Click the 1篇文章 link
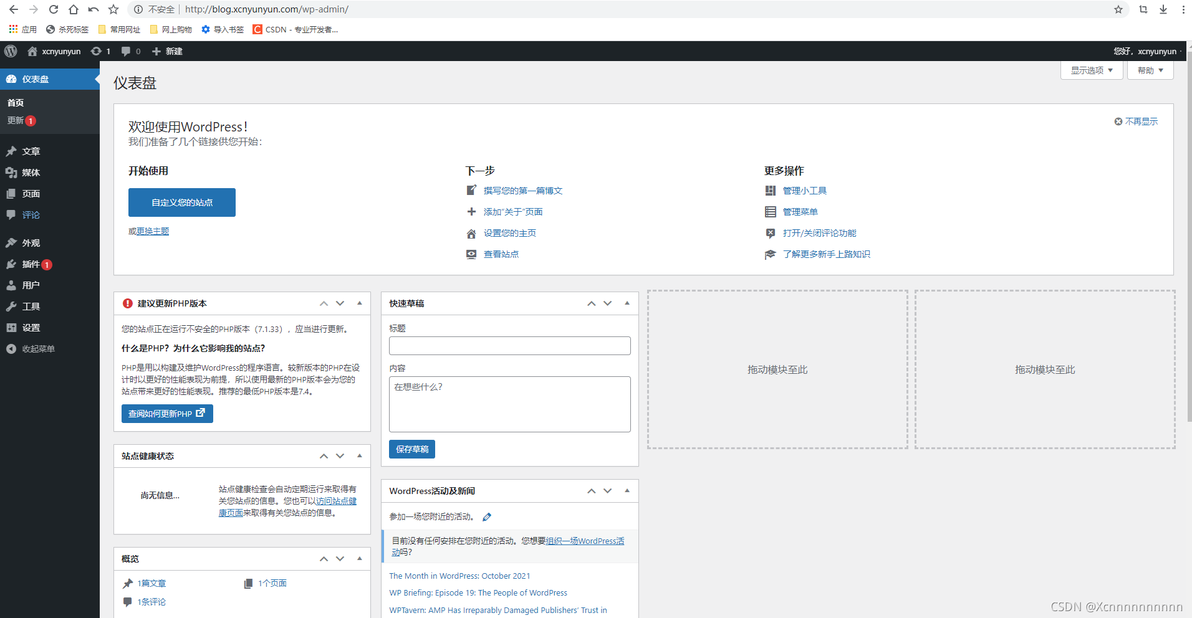This screenshot has width=1192, height=618. pos(151,583)
